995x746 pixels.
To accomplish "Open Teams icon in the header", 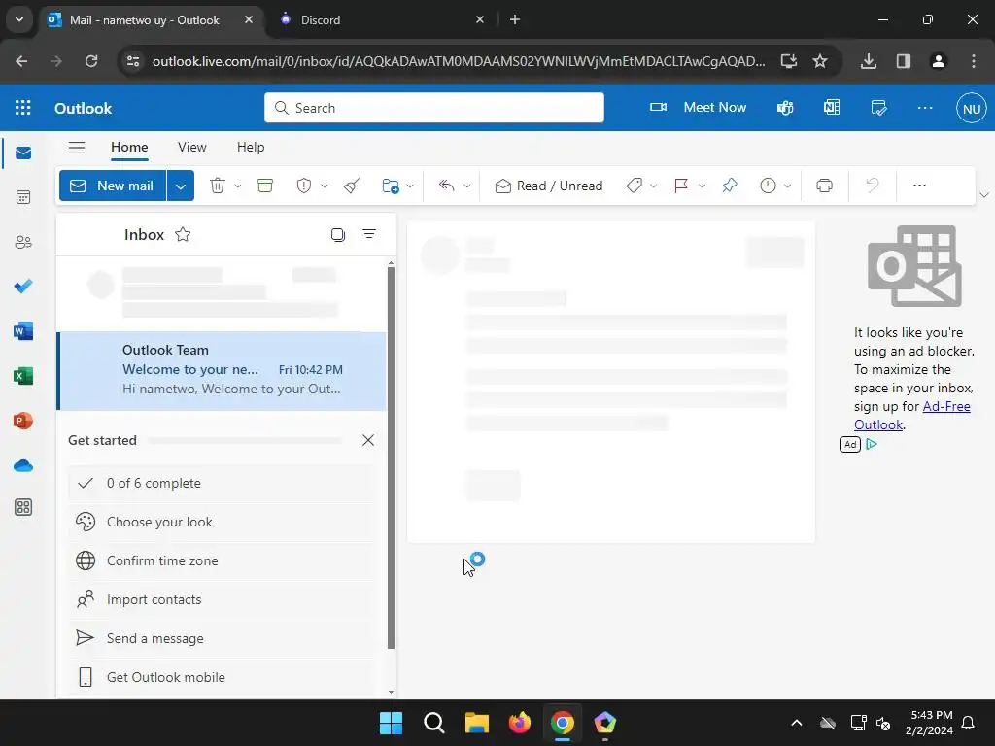I will coord(785,108).
